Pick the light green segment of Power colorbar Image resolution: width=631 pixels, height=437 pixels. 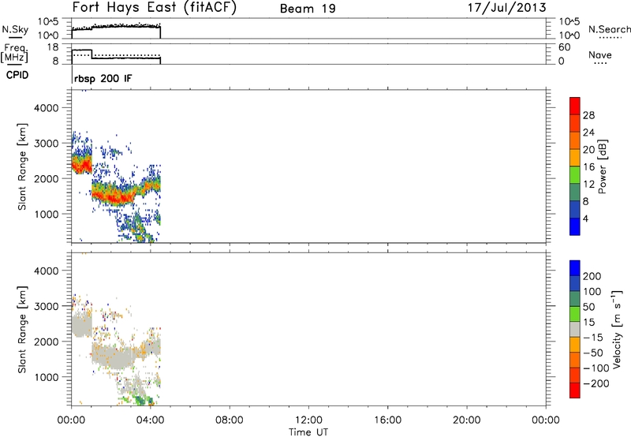575,175
